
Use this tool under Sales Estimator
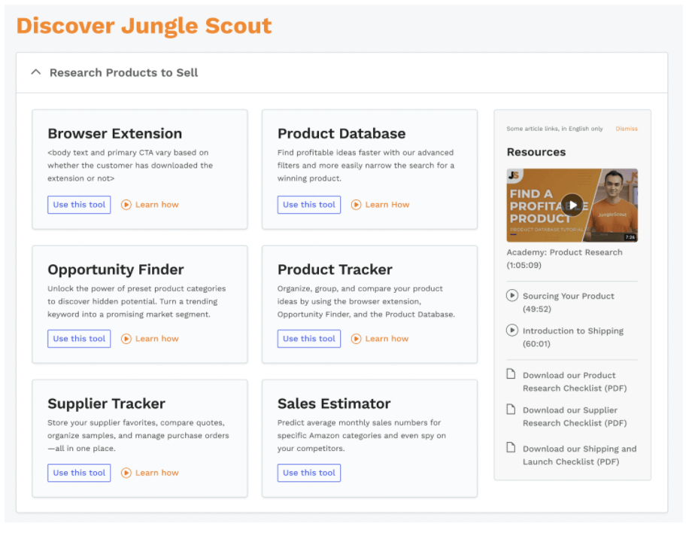[x=309, y=473]
